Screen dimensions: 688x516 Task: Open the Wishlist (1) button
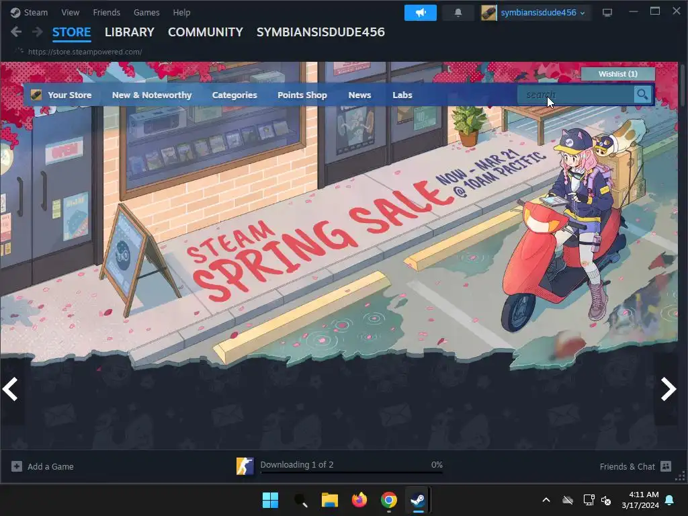pos(618,74)
